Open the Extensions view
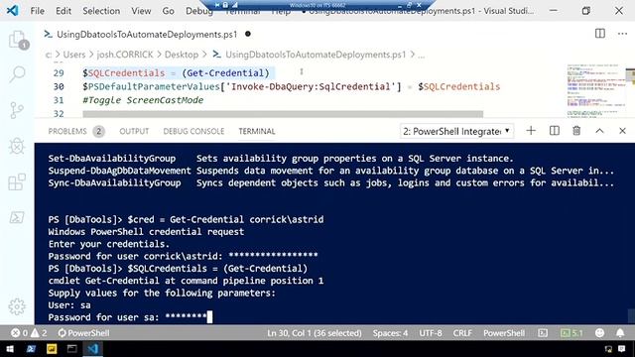 tap(17, 181)
